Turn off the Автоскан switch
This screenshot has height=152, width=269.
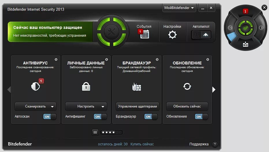coord(50,117)
